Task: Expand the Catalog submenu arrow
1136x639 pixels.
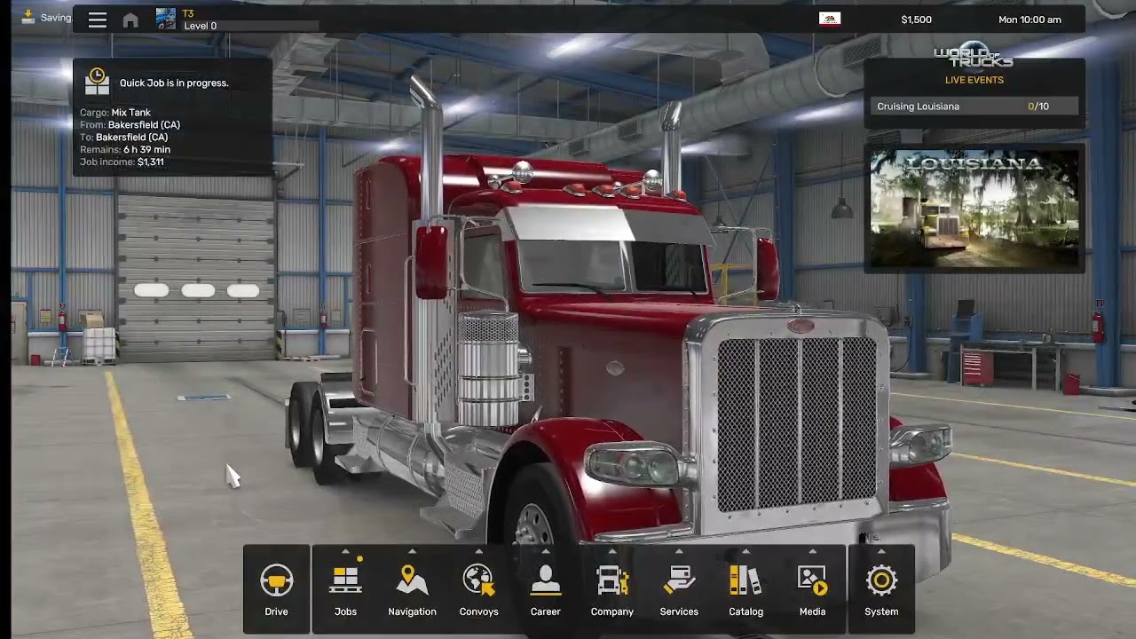Action: click(745, 551)
